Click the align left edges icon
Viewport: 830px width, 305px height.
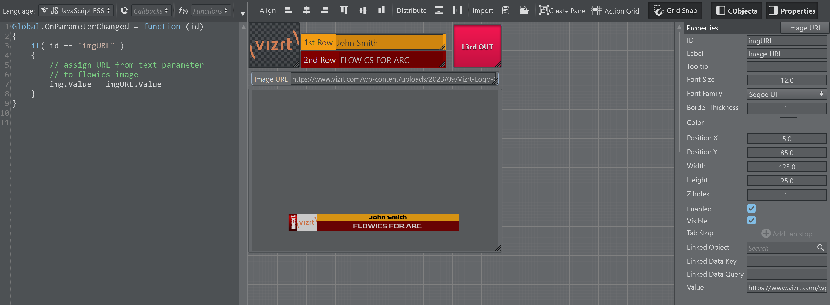(x=288, y=10)
